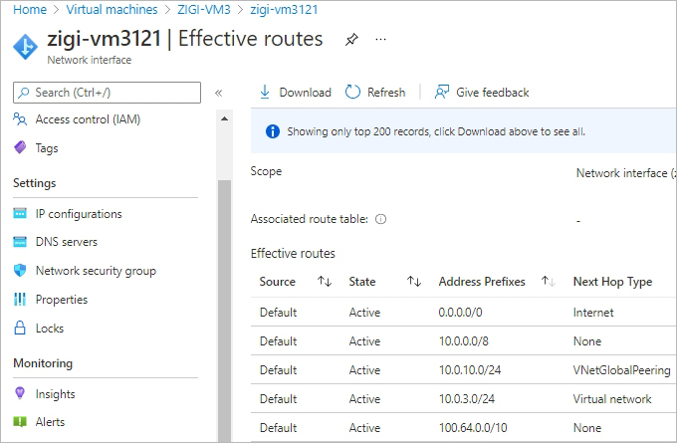Click the network interface resource icon
677x443 pixels.
pos(26,46)
